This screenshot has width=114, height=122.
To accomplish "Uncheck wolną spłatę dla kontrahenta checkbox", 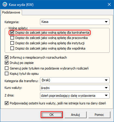I will click(12, 33).
